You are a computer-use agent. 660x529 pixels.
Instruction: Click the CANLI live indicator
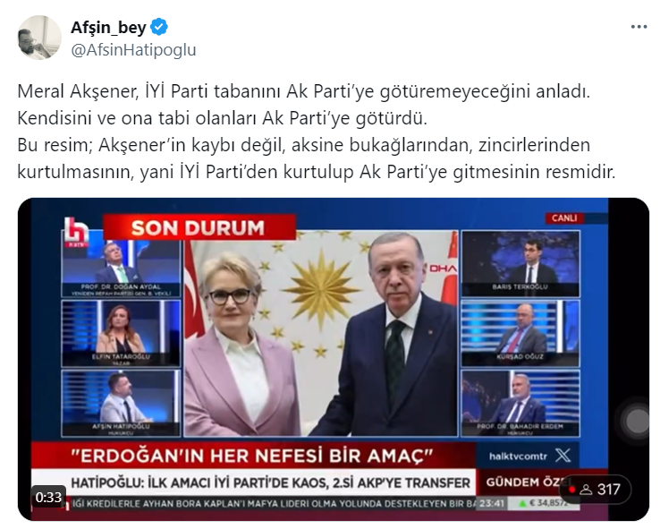pyautogui.click(x=564, y=218)
